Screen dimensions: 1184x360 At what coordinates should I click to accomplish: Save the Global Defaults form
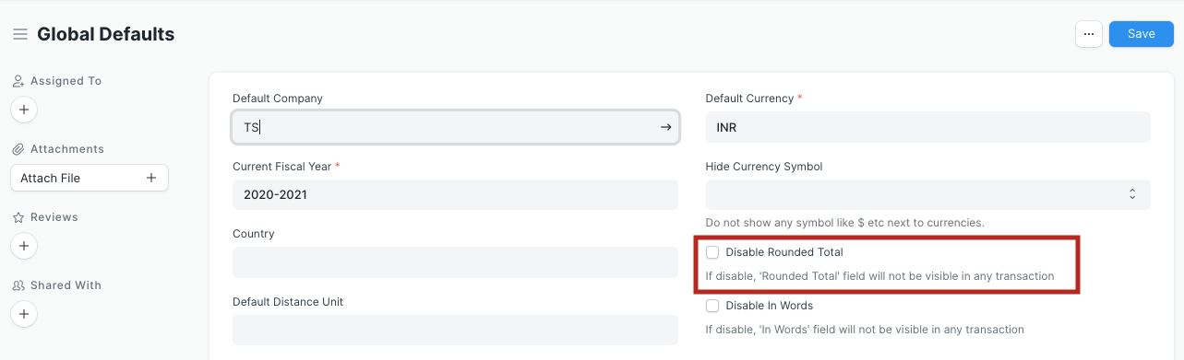click(x=1142, y=34)
